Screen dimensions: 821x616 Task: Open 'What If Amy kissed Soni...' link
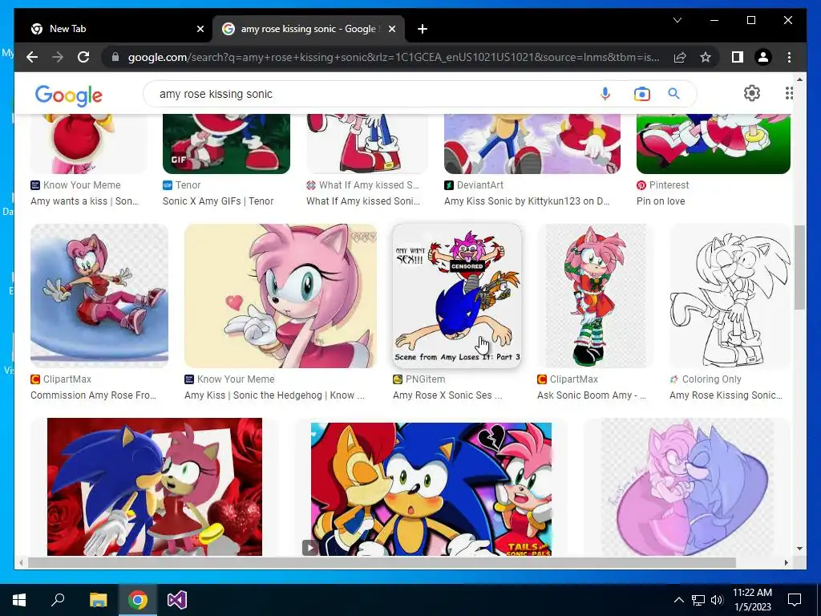363,201
